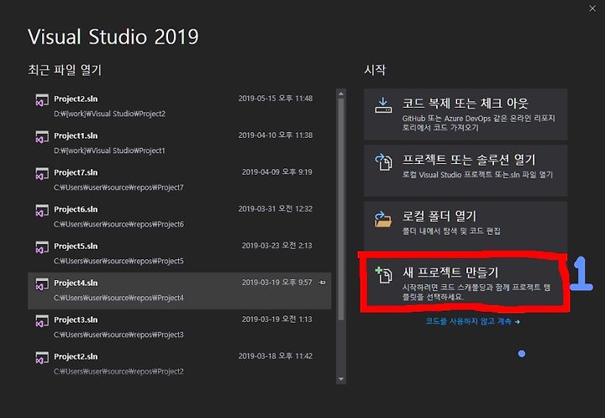Open recent file Project5.sln

180,253
